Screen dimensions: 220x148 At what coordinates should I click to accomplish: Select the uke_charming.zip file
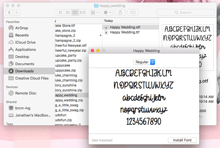pos(69,80)
